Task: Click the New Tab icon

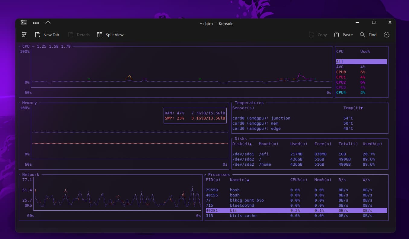Action: pos(38,35)
